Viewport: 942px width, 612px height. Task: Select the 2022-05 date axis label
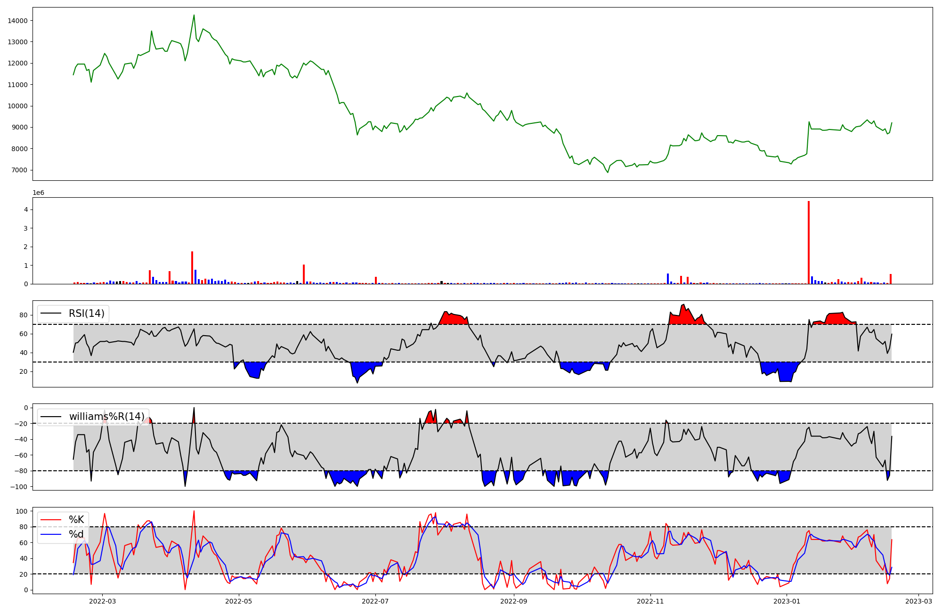pyautogui.click(x=239, y=601)
